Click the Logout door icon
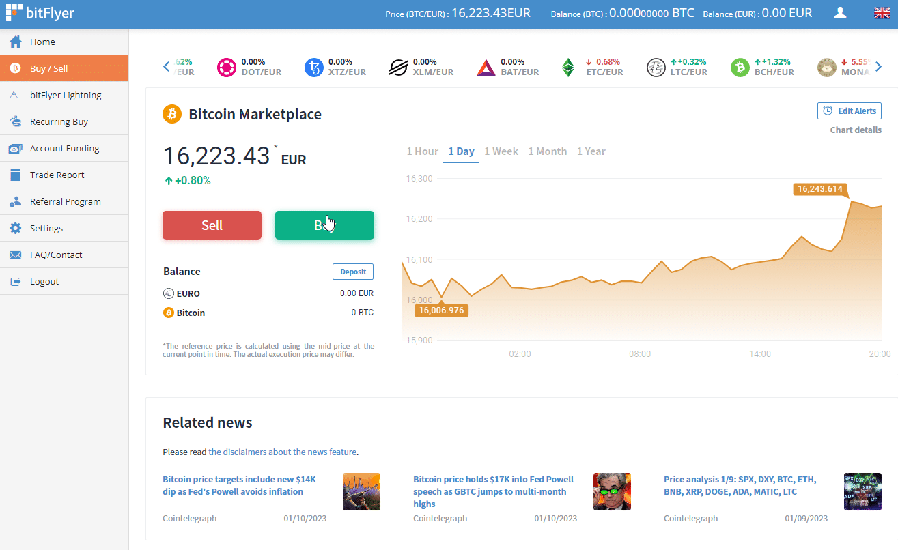The width and height of the screenshot is (898, 550). 15,281
